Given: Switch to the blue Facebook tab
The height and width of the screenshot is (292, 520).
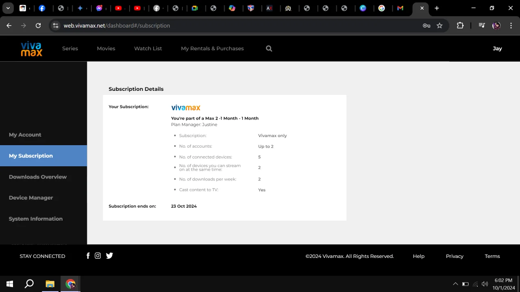Looking at the screenshot, I should 42,8.
